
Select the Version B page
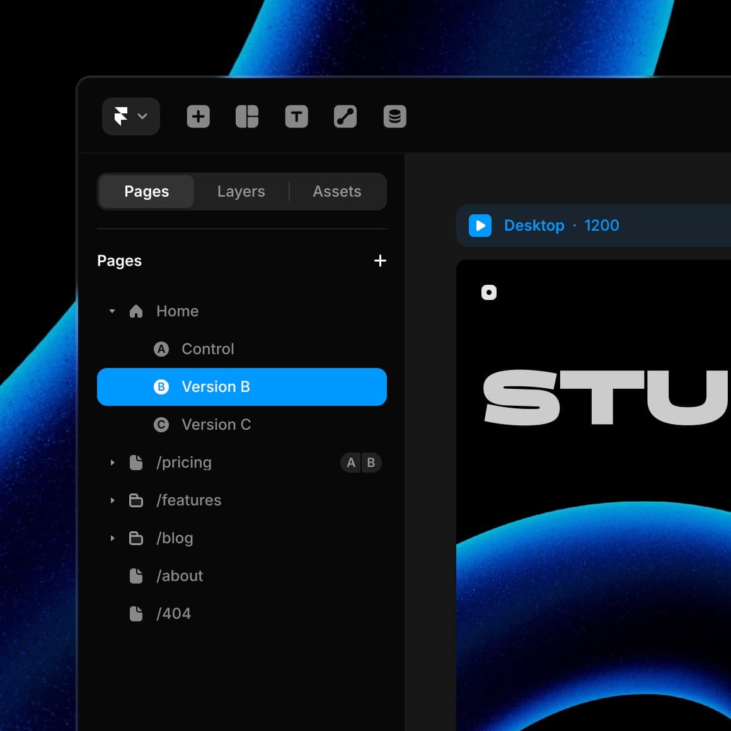coord(242,387)
